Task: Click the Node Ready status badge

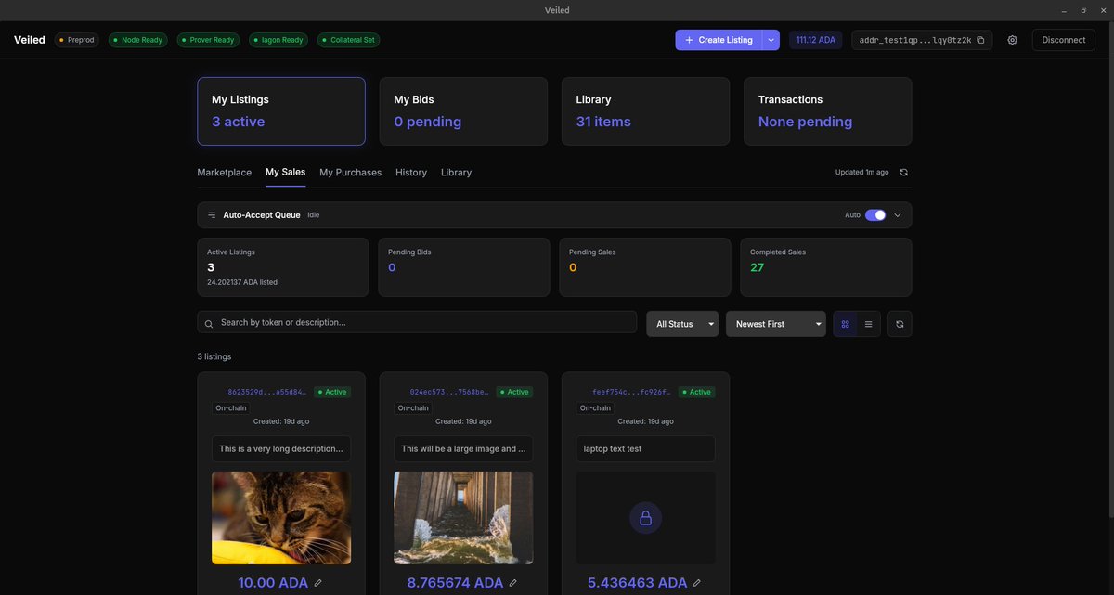Action: coord(137,40)
